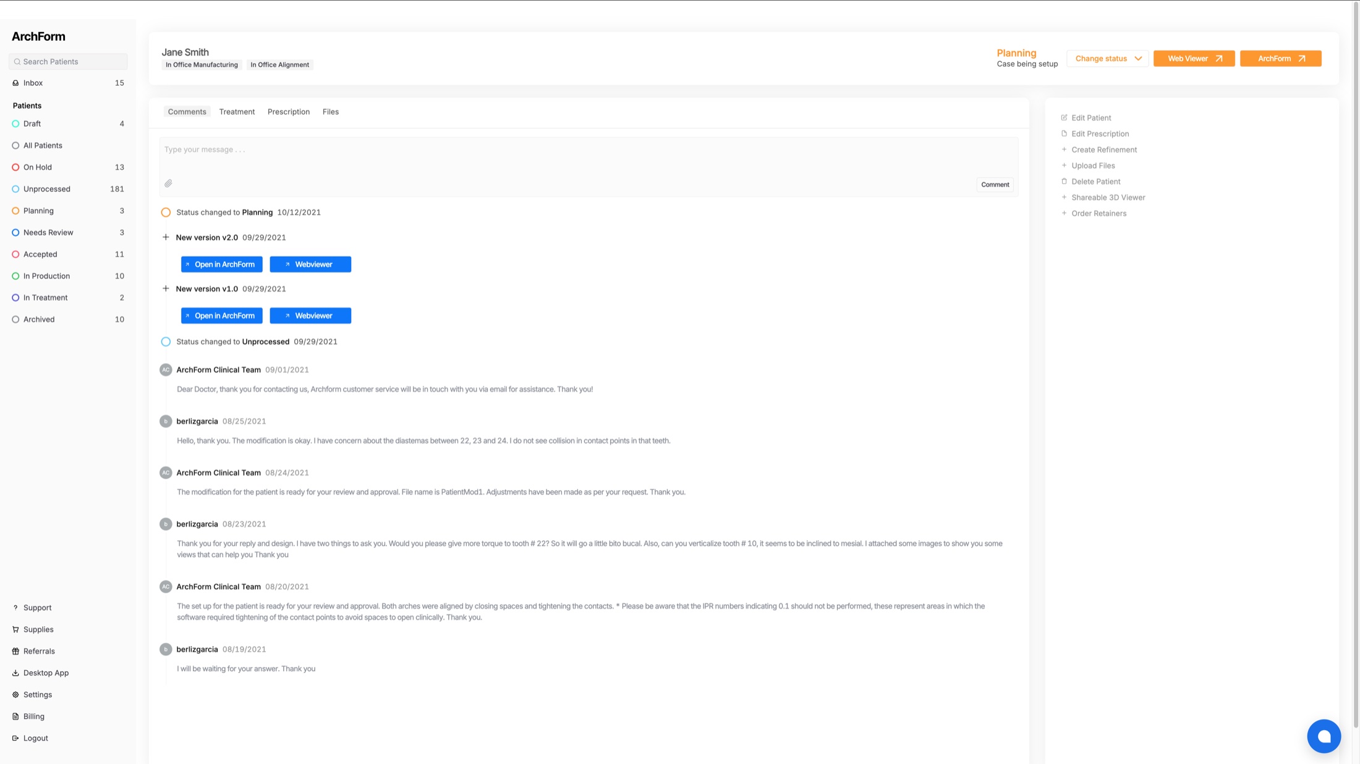
Task: Open the Supplies section from sidebar
Action: [x=38, y=629]
